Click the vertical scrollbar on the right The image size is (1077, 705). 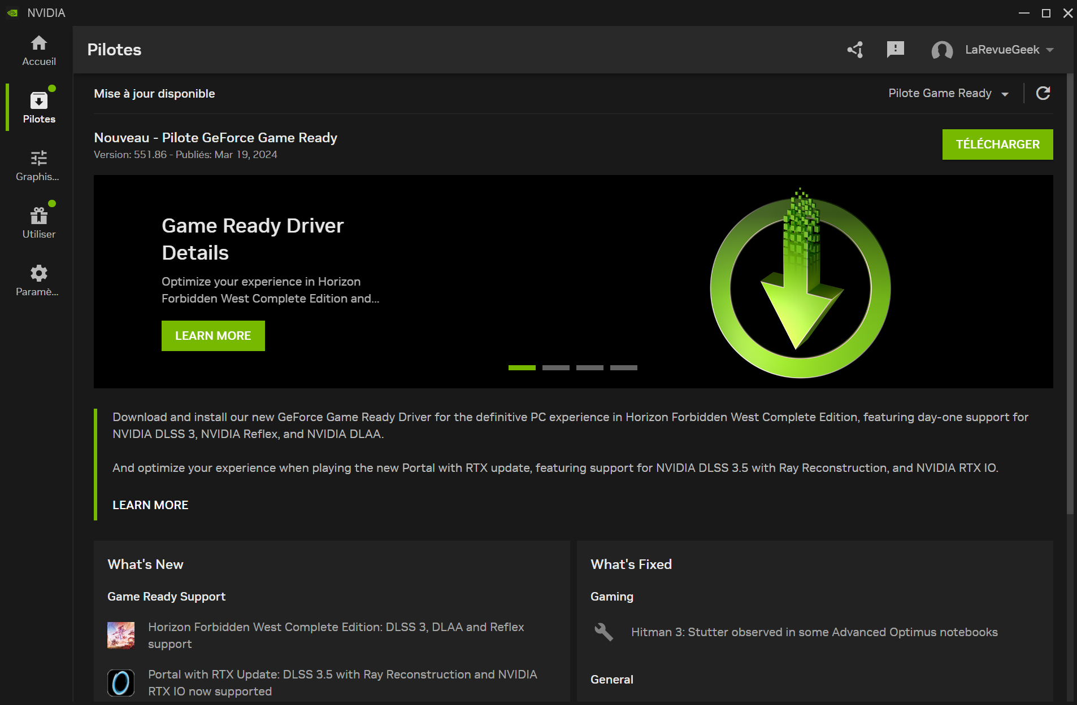1070,294
